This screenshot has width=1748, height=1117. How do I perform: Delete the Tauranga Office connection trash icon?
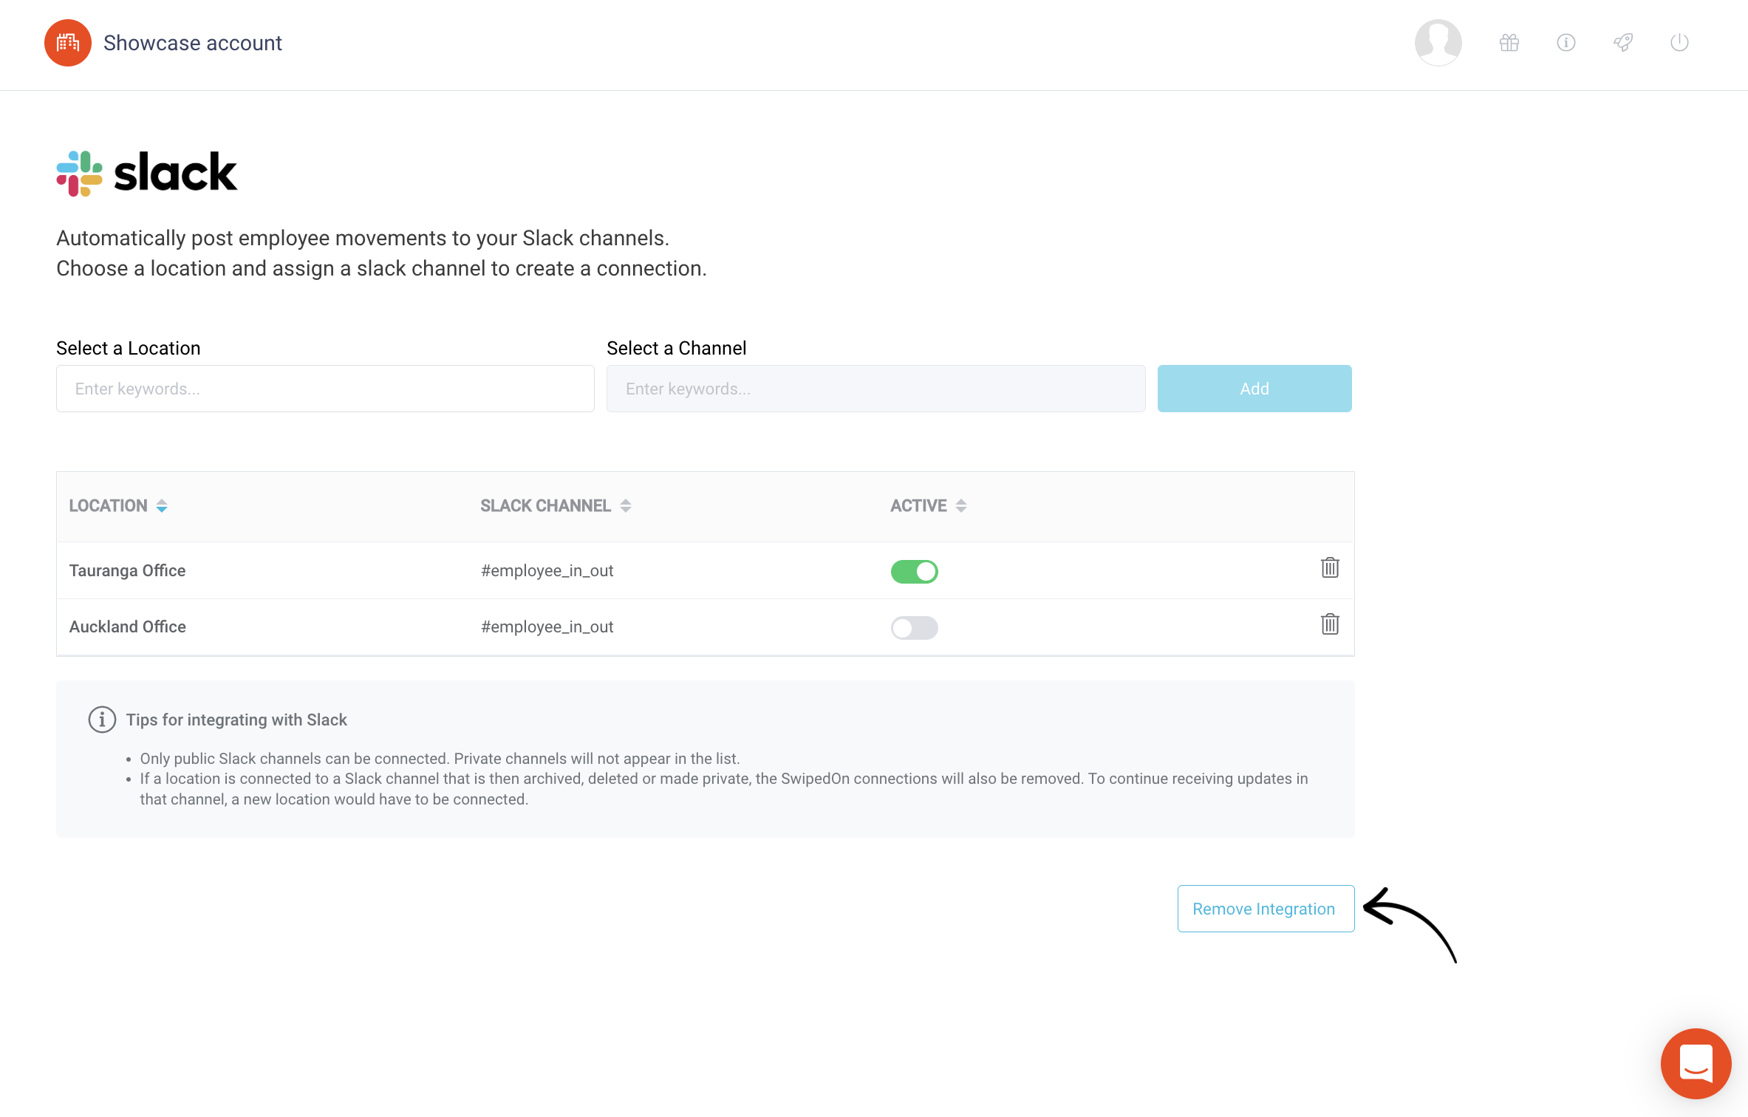tap(1330, 567)
